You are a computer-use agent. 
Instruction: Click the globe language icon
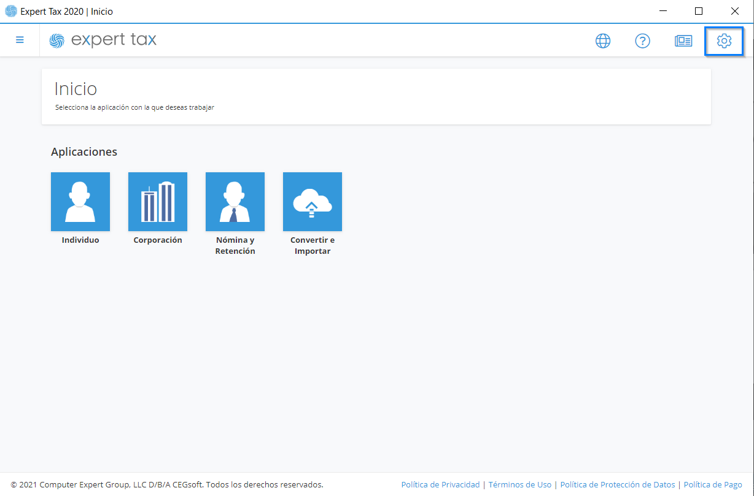(603, 41)
